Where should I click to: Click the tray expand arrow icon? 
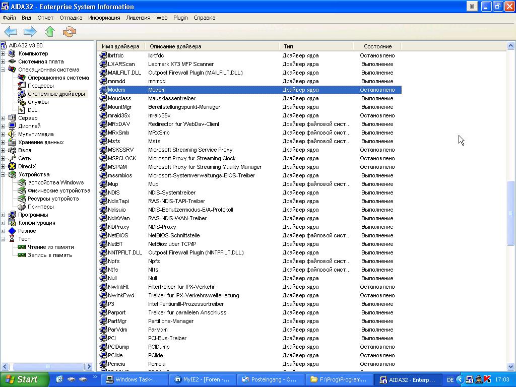(x=460, y=379)
